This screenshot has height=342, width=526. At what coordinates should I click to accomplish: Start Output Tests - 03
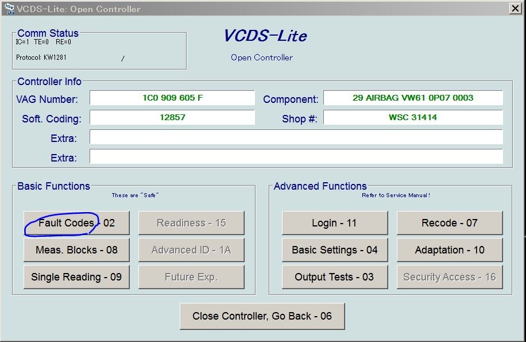point(335,277)
